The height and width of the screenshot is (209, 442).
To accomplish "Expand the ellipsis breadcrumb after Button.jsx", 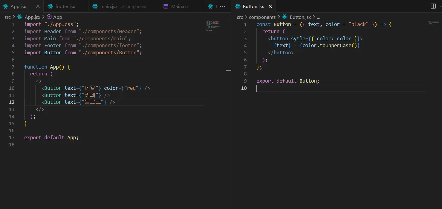I will [x=318, y=17].
